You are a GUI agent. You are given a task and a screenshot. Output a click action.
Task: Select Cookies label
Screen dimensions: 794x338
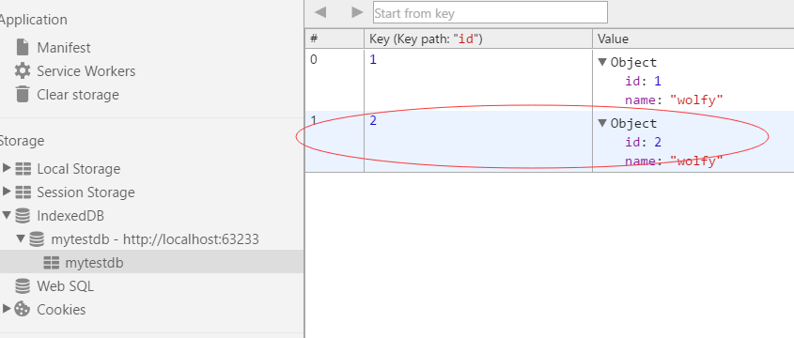point(61,310)
